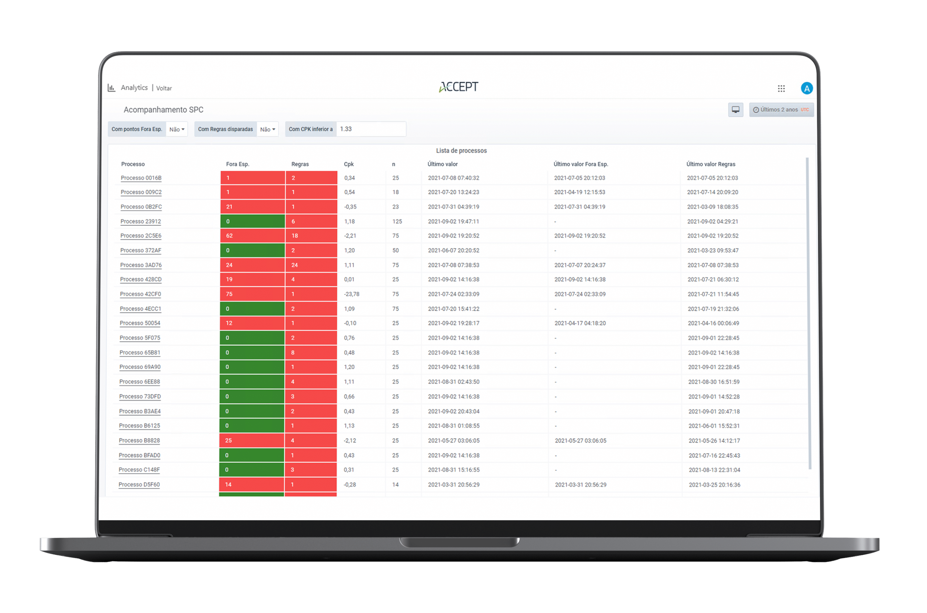Image resolution: width=927 pixels, height=613 pixels.
Task: Click the Voltar link
Action: pyautogui.click(x=164, y=88)
